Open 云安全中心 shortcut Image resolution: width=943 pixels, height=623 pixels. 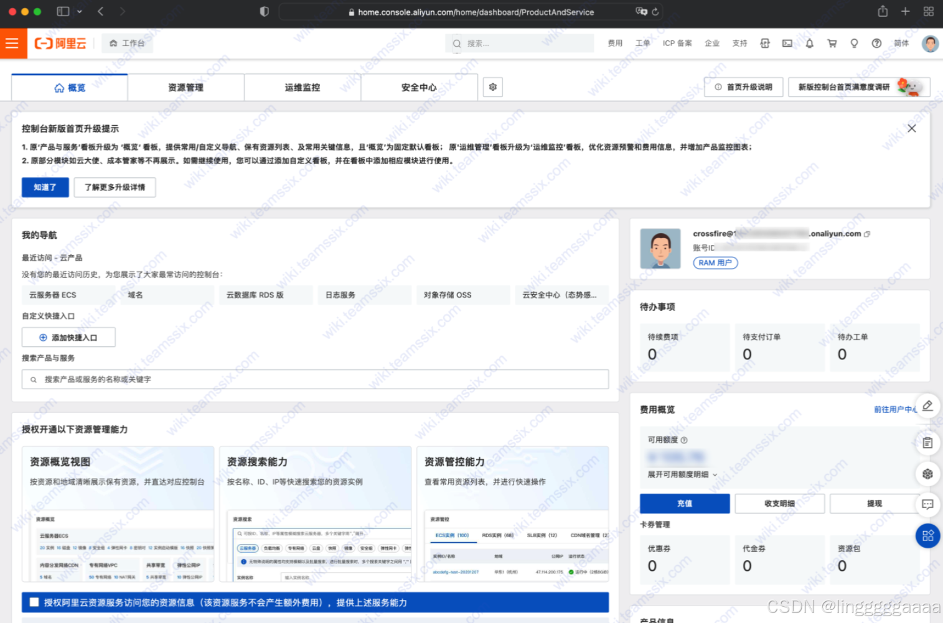561,295
